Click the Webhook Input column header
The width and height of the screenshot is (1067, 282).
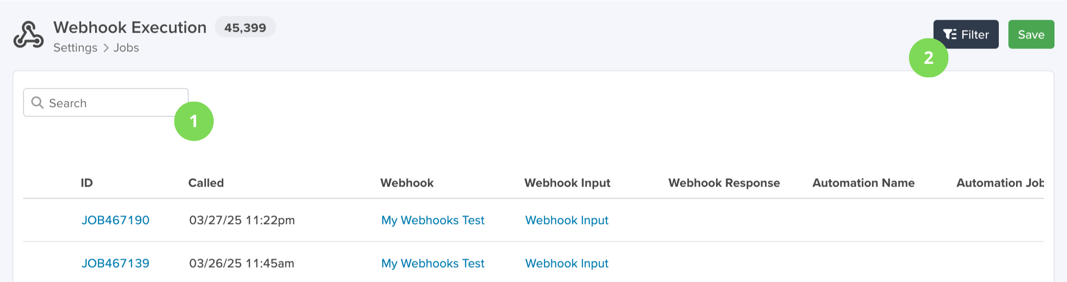pyautogui.click(x=567, y=183)
